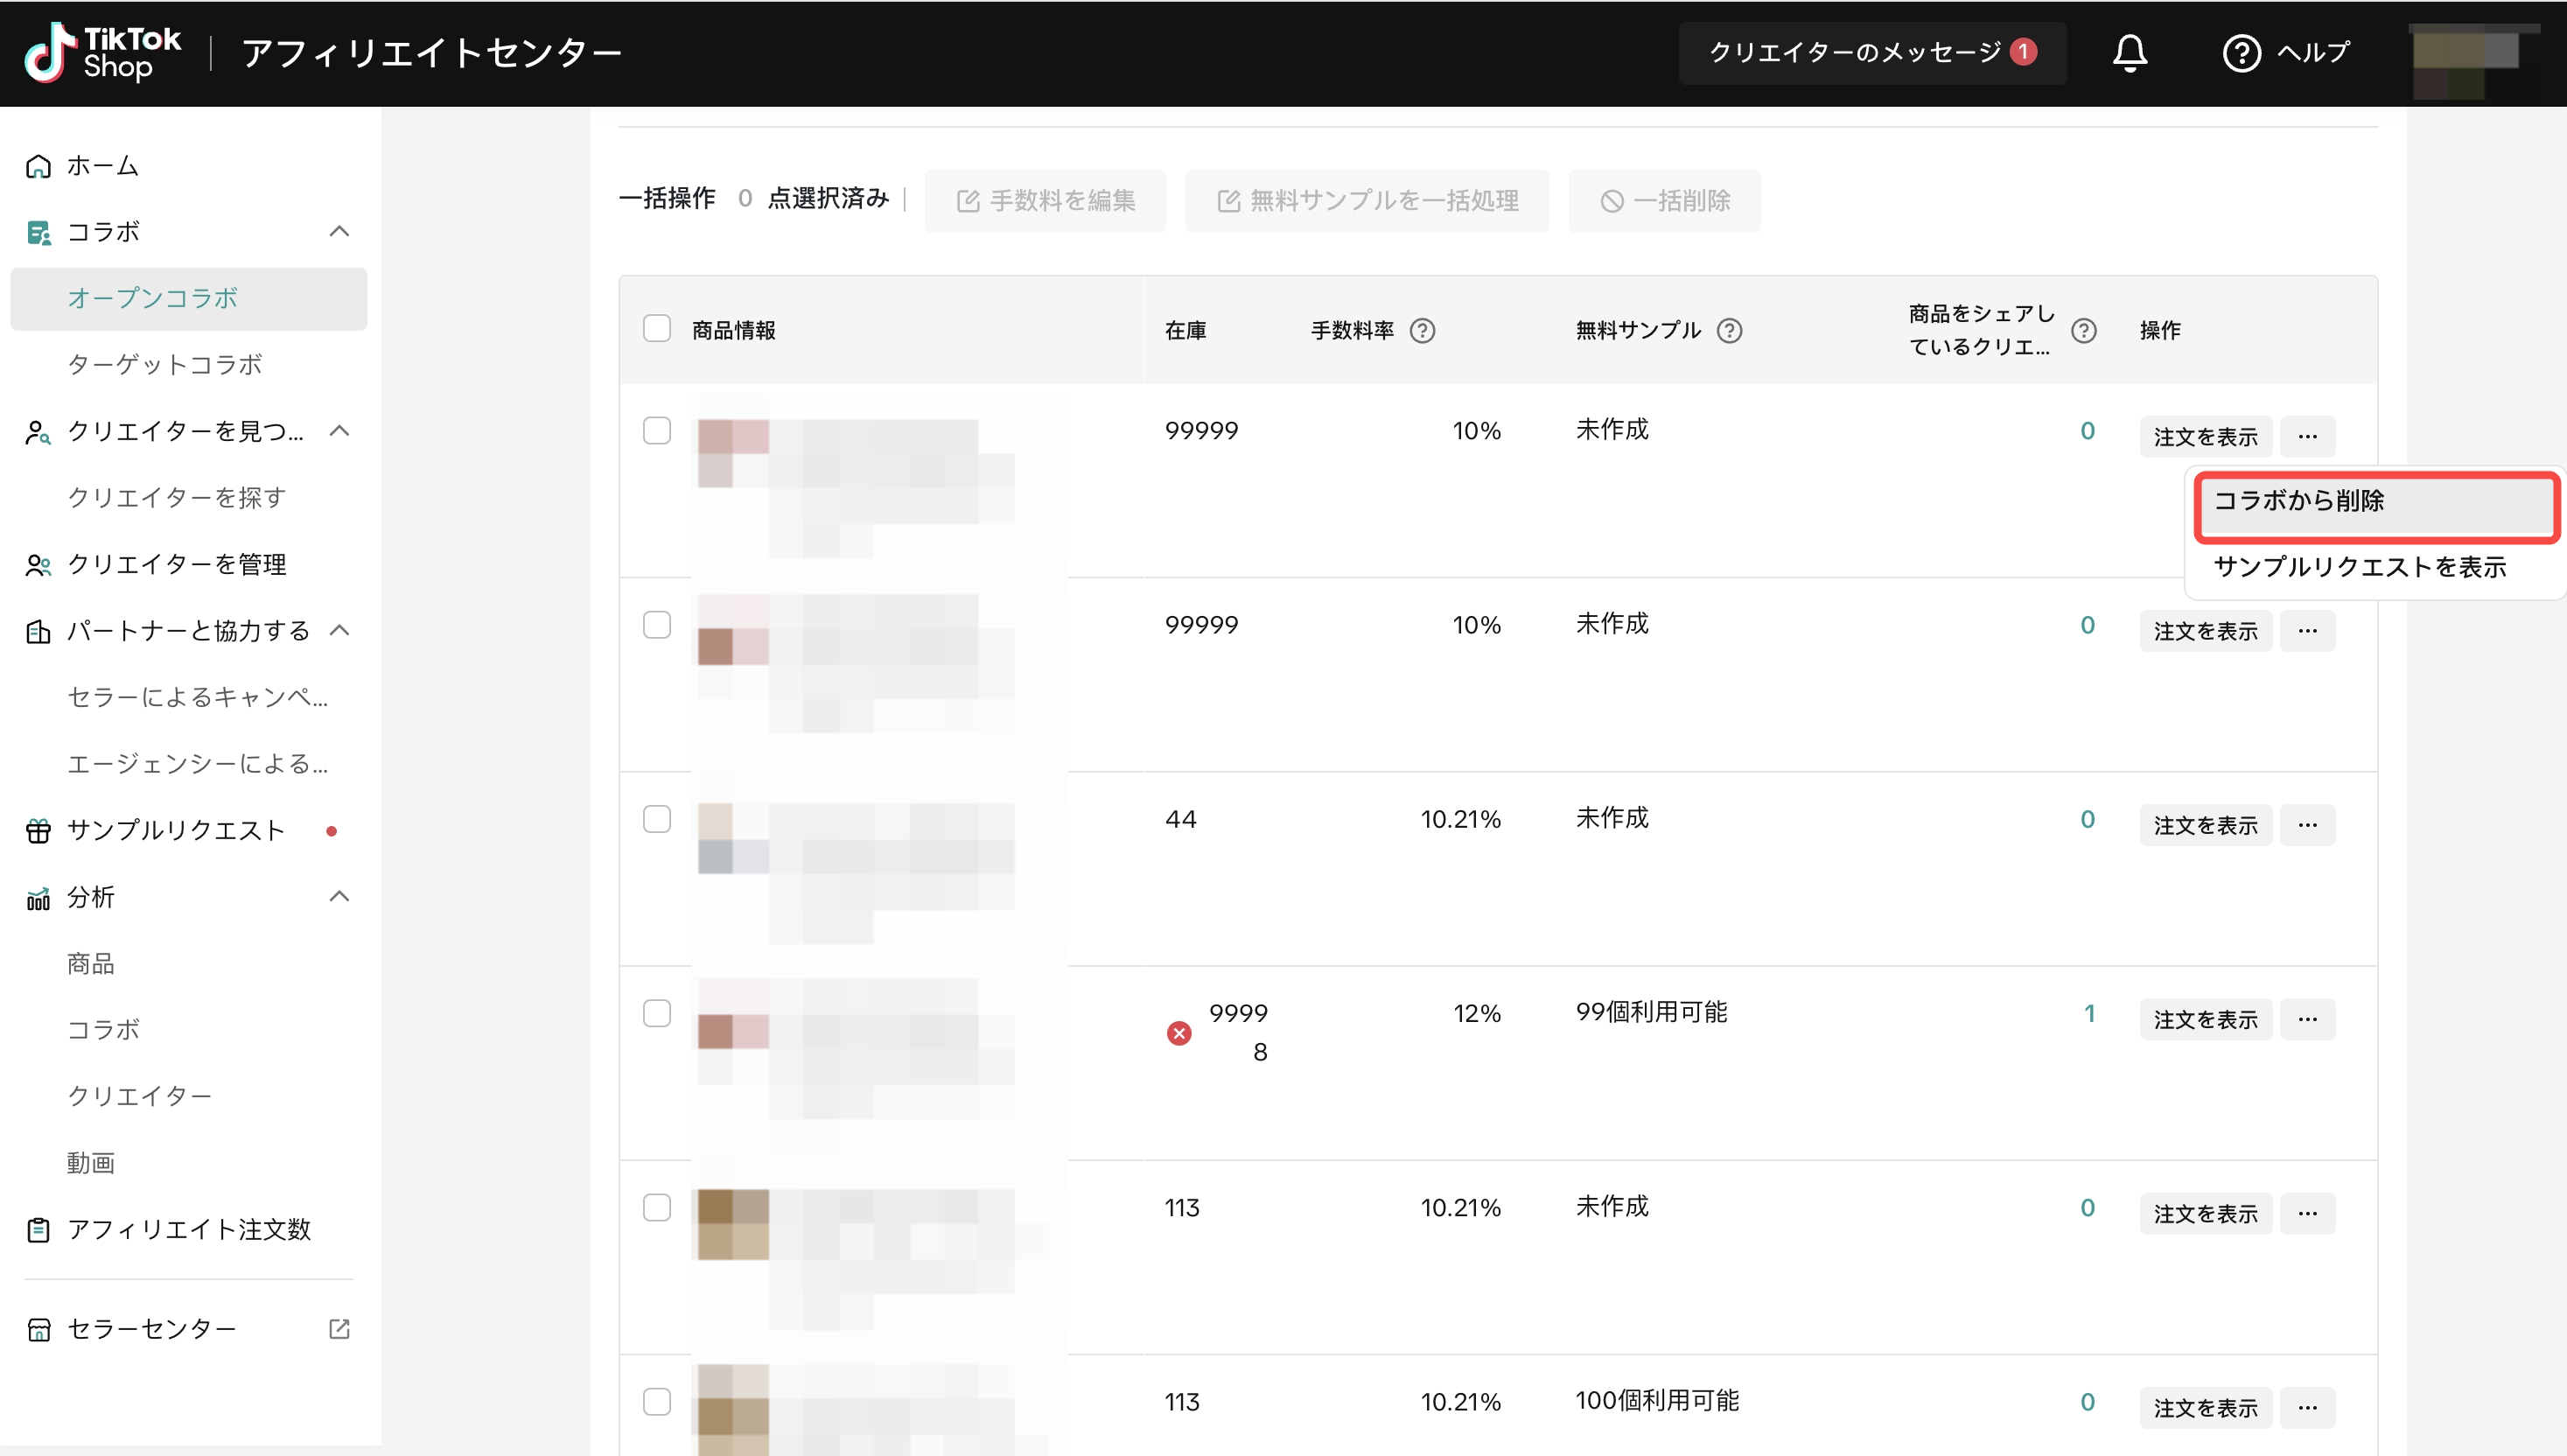The image size is (2567, 1456).
Task: Click the 一括削除 button
Action: click(1663, 201)
